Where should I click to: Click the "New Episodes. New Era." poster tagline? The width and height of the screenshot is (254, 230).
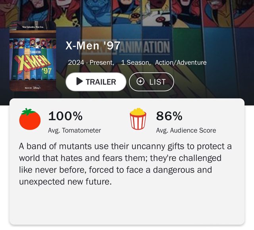(x=33, y=26)
